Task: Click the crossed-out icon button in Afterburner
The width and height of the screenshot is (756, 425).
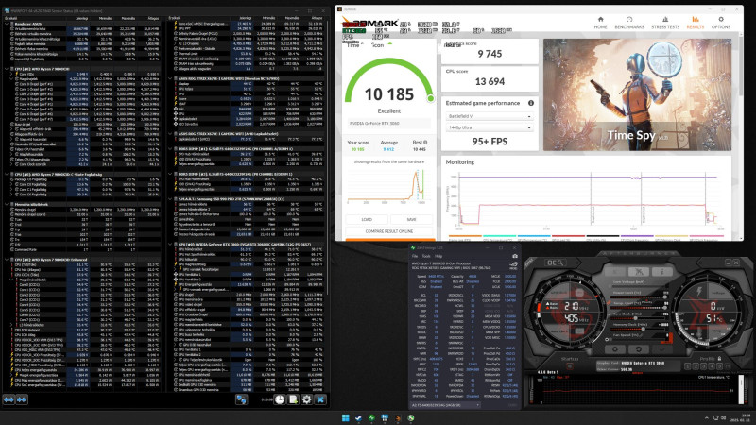Action: [639, 272]
